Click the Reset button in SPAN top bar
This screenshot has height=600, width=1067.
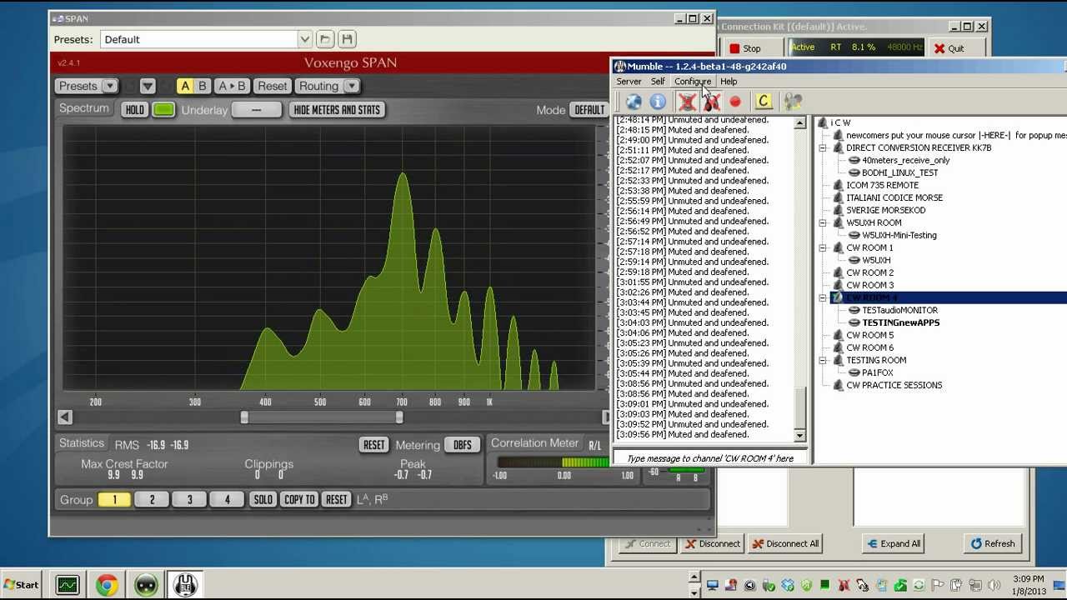click(x=273, y=86)
